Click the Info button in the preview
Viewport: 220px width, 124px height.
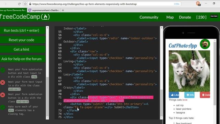pyautogui.click(x=189, y=95)
